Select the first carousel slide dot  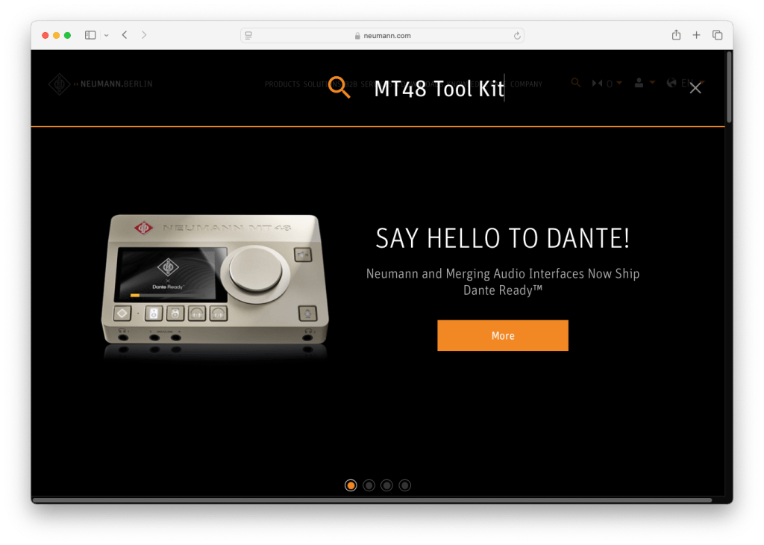pyautogui.click(x=351, y=485)
